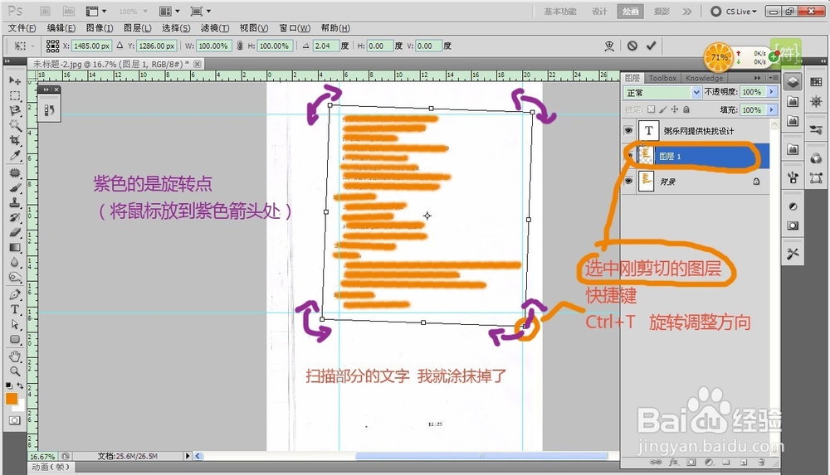Select the Gradient tool
The height and width of the screenshot is (475, 830).
(15, 247)
